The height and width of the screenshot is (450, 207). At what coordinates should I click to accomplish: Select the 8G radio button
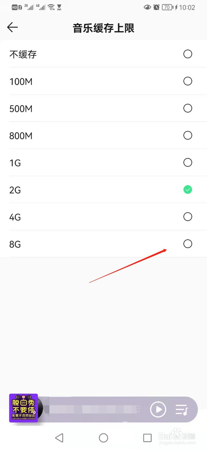coord(188,244)
